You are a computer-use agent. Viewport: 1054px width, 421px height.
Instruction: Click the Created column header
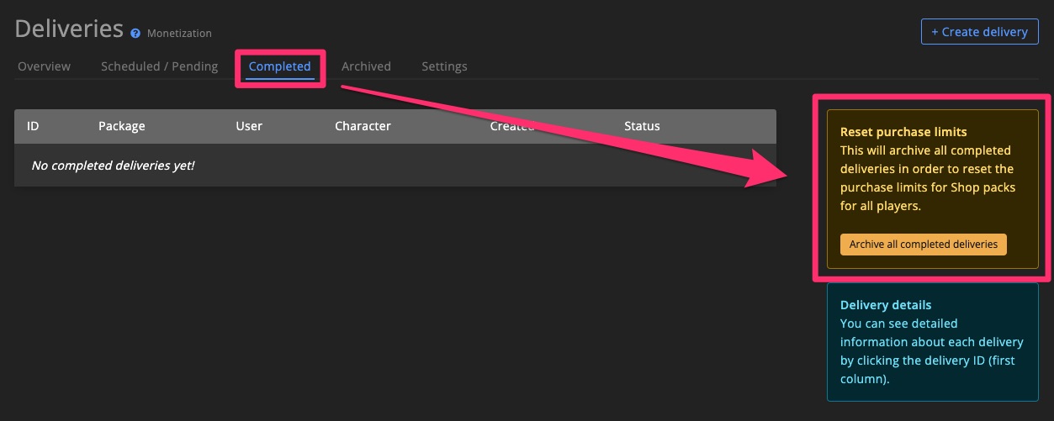click(513, 126)
